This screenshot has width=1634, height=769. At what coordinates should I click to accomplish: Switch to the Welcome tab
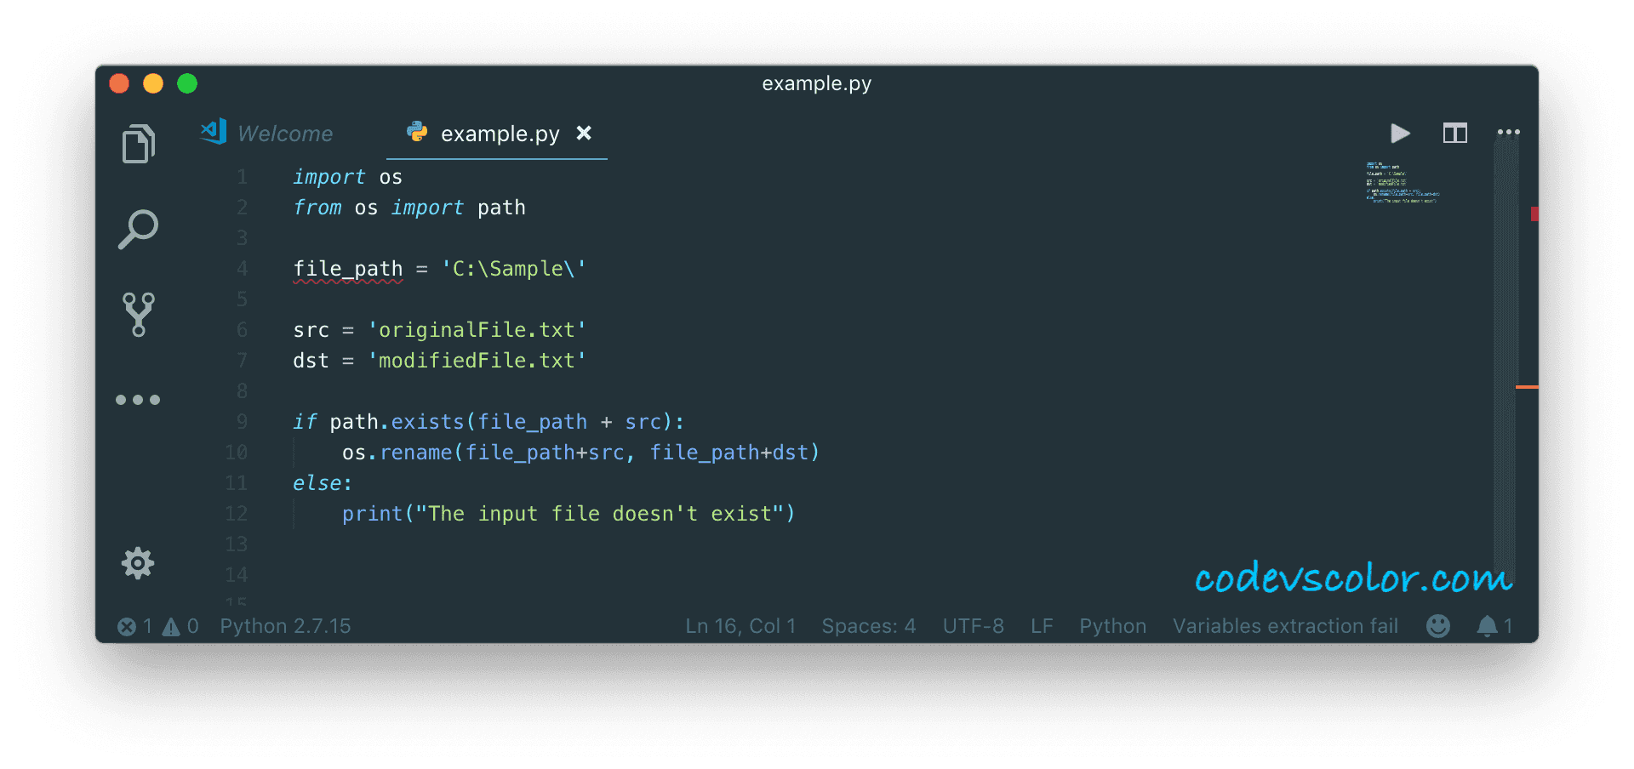pyautogui.click(x=284, y=134)
